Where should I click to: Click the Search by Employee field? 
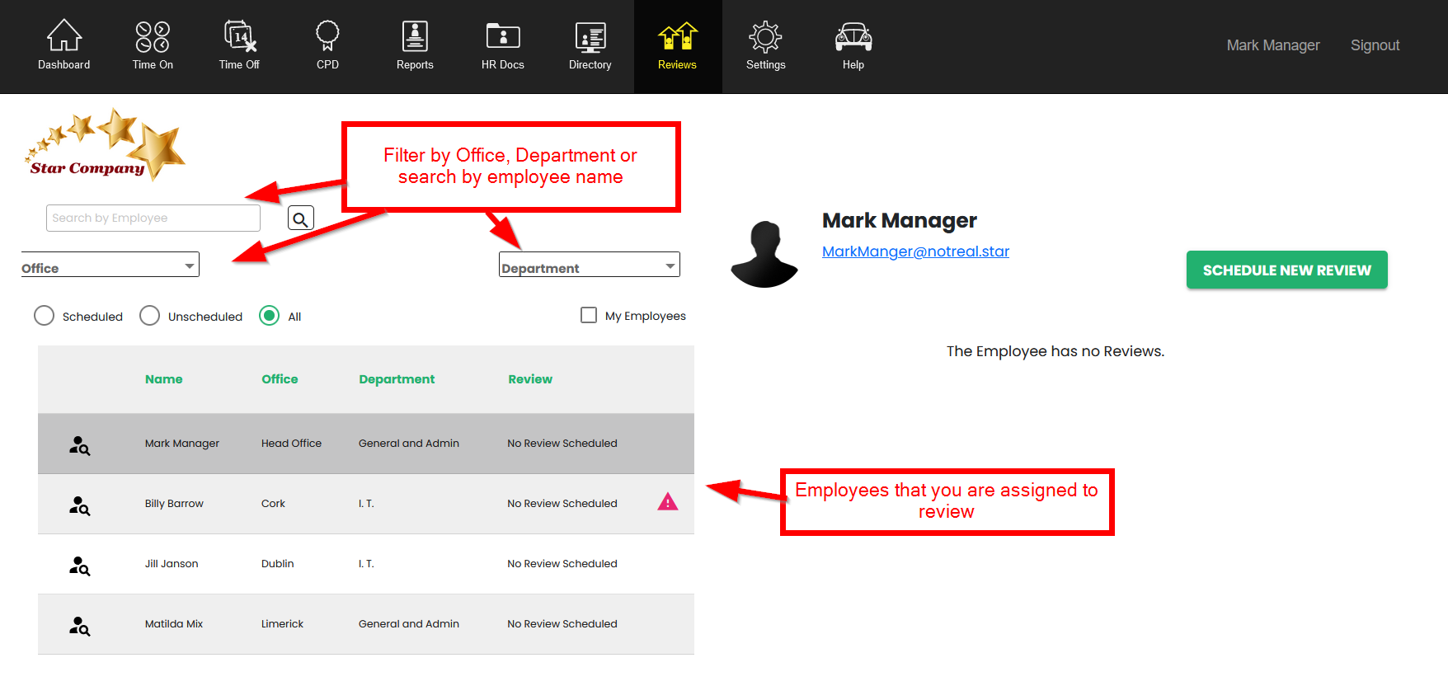coord(153,218)
